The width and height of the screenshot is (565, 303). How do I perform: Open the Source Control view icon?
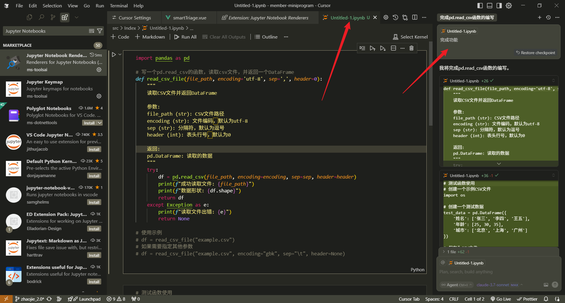point(53,17)
